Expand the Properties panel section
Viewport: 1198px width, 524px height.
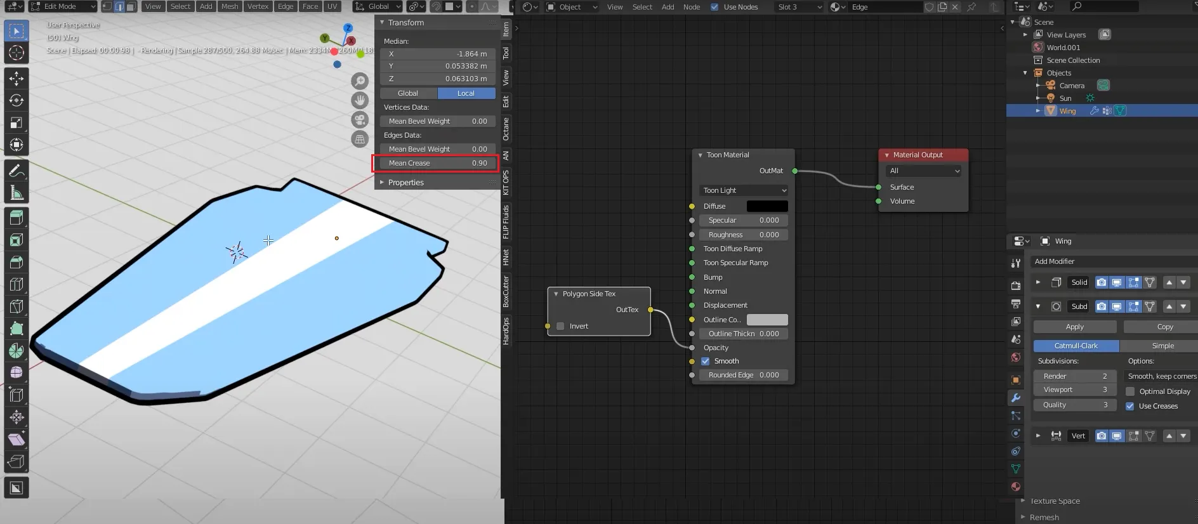(405, 183)
